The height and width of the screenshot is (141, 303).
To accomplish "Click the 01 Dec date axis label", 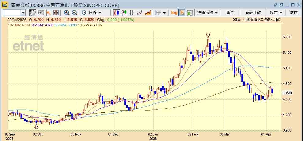I will coord(114,134).
